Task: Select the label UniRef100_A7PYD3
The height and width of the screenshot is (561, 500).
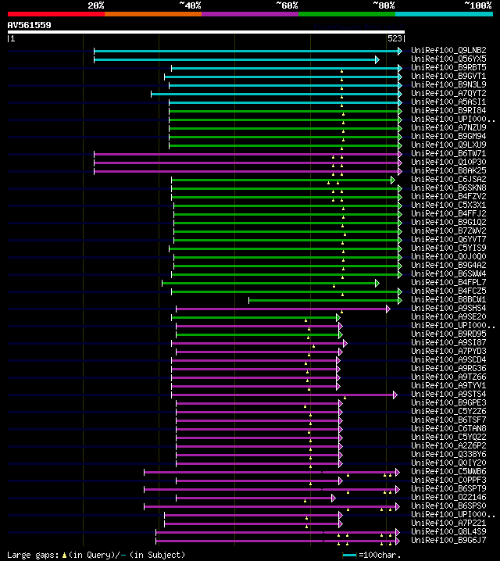Action: click(x=448, y=351)
